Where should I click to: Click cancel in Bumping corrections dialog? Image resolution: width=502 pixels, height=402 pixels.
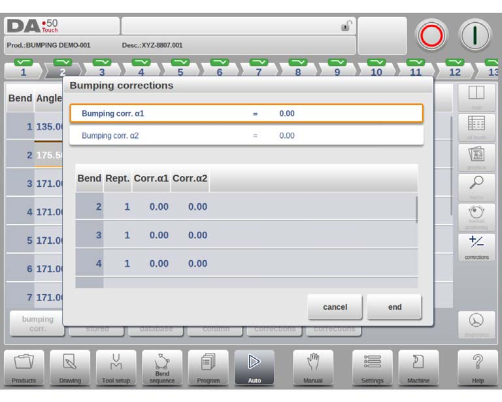(335, 307)
